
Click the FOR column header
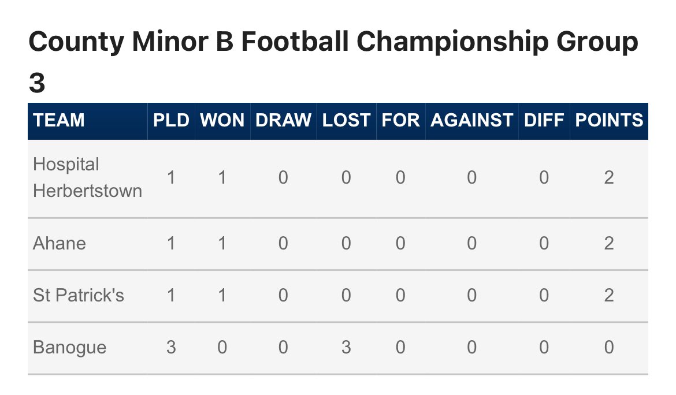[x=400, y=120]
